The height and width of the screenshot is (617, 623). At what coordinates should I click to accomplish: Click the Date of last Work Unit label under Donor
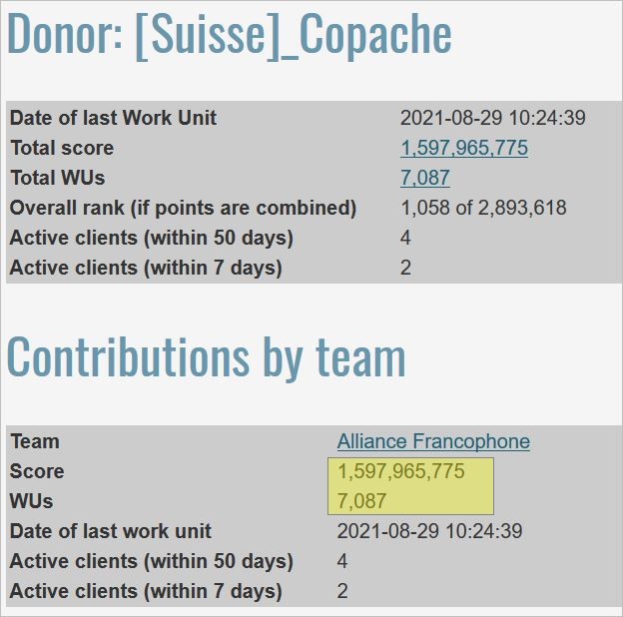[113, 118]
